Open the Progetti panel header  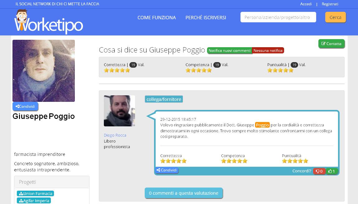tap(52, 182)
